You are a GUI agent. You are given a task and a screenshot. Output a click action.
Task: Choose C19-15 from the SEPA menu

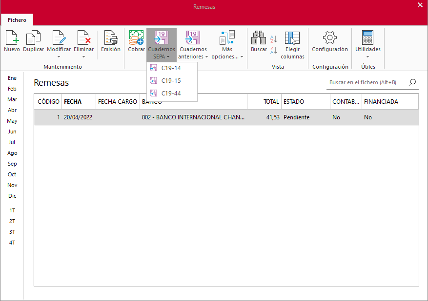coord(172,81)
